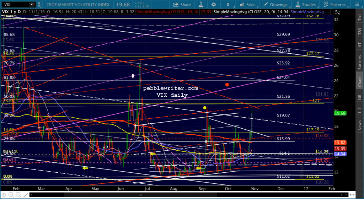This screenshot has height=199, width=364.
Task: Open chart settings gear icon
Action: point(214,4)
